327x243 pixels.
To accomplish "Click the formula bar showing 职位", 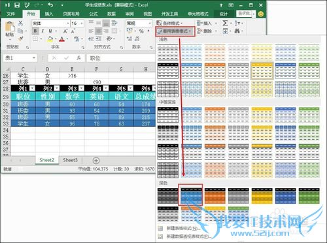I will pos(121,58).
